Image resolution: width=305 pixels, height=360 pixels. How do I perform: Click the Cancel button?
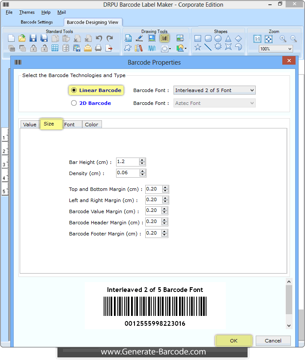(x=273, y=341)
